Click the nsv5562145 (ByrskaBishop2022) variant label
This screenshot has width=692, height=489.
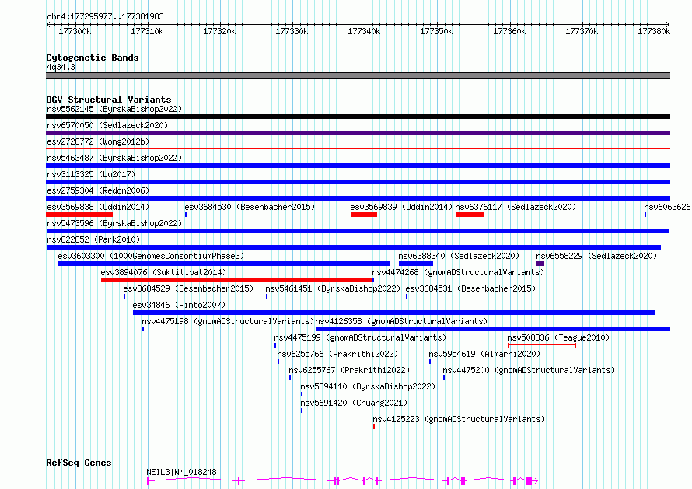(114, 109)
